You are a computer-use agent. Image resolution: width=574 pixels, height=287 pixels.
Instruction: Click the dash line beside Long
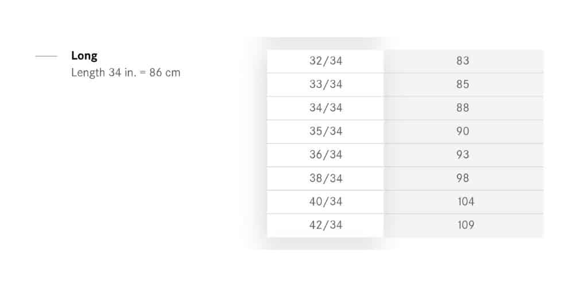[x=46, y=56]
